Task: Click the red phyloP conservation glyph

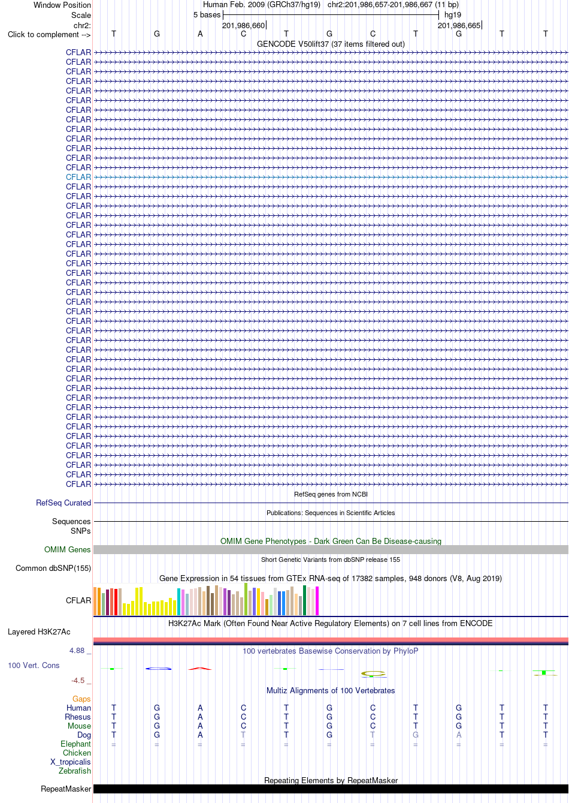Action: tap(200, 669)
